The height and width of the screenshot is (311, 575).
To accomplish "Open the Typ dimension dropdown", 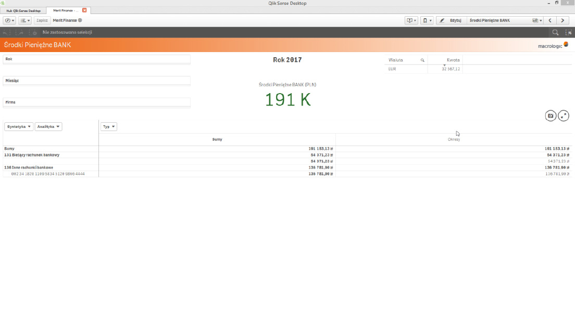I will (x=108, y=126).
